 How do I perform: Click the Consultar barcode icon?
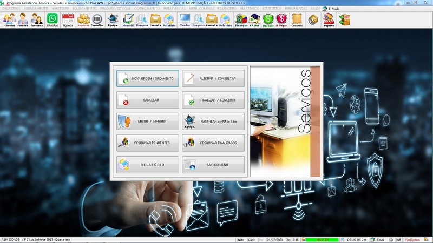tap(97, 20)
